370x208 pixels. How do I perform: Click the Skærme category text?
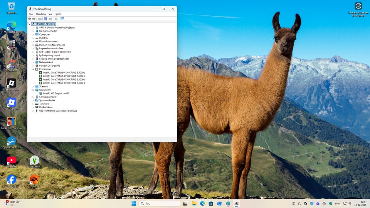(44, 87)
